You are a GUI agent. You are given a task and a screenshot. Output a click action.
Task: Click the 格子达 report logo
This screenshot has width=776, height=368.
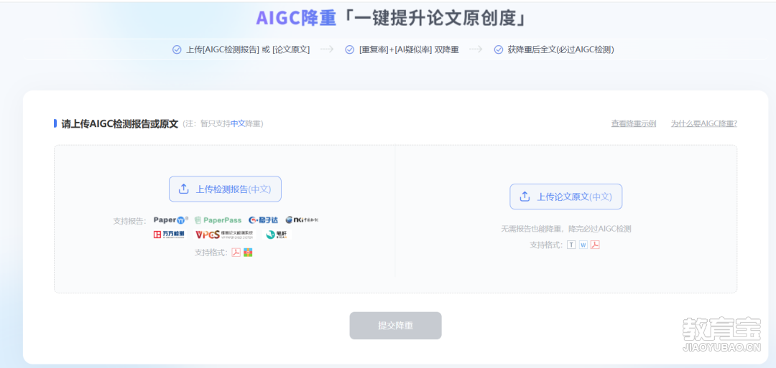263,220
